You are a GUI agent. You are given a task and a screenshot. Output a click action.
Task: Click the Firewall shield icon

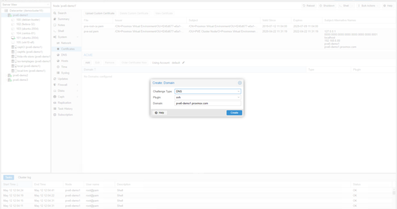[x=55, y=85]
